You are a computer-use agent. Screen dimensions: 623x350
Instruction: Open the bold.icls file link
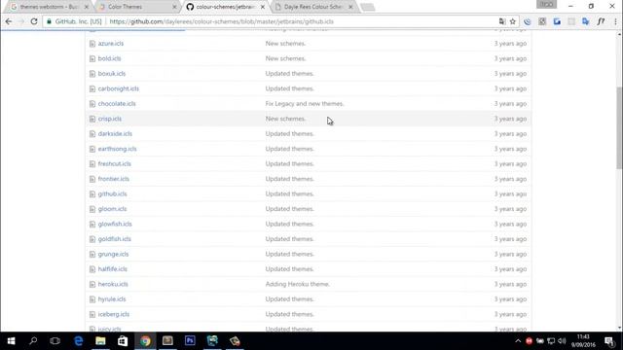pos(109,58)
